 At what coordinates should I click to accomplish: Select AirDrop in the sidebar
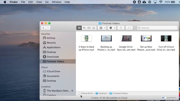coord(58,38)
